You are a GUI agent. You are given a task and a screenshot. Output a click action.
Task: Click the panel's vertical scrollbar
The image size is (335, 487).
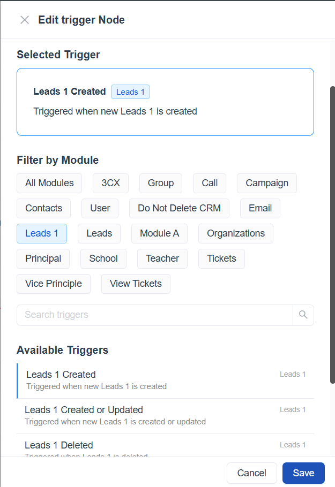click(x=332, y=234)
